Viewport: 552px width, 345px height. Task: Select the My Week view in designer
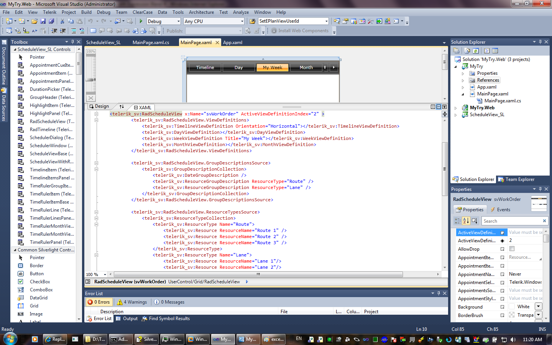pyautogui.click(x=273, y=67)
